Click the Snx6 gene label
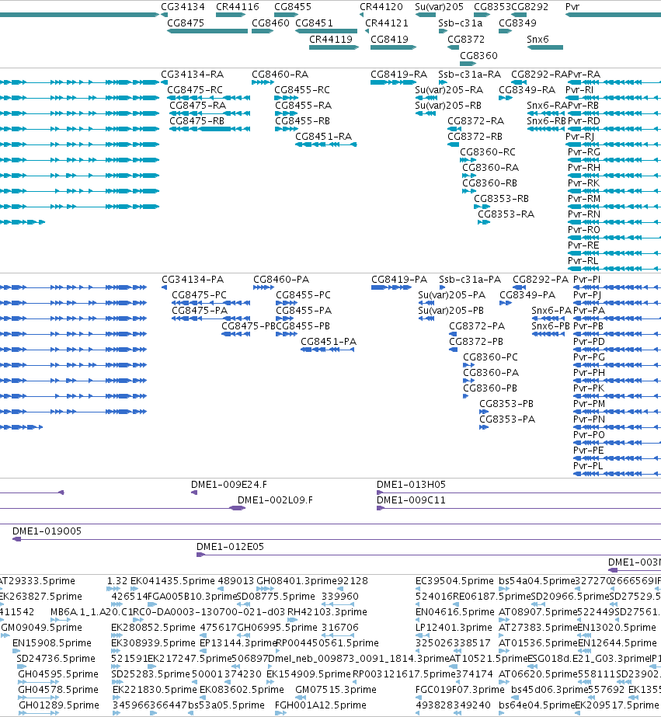 point(537,40)
